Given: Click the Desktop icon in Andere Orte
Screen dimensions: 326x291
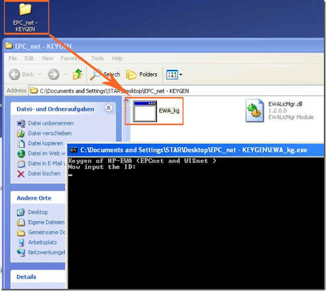Looking at the screenshot, I should pos(21,212).
